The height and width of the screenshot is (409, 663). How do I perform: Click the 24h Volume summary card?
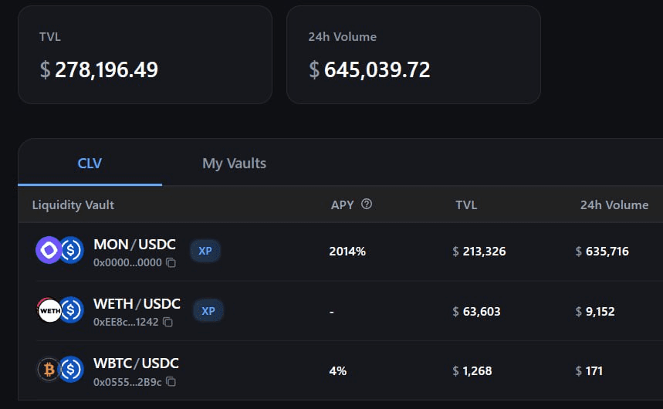[413, 55]
